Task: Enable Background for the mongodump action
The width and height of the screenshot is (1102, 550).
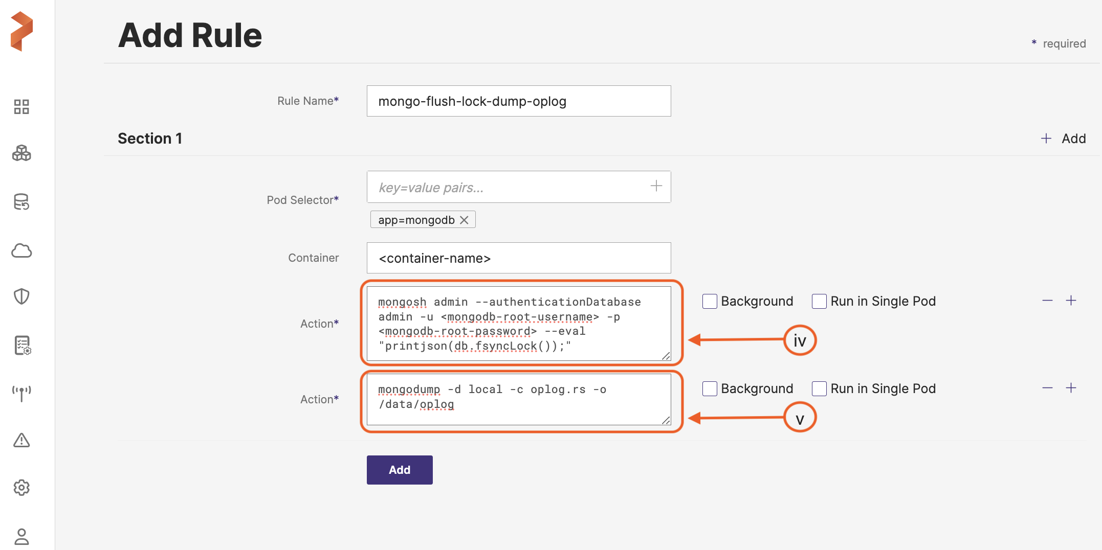Action: click(x=710, y=389)
